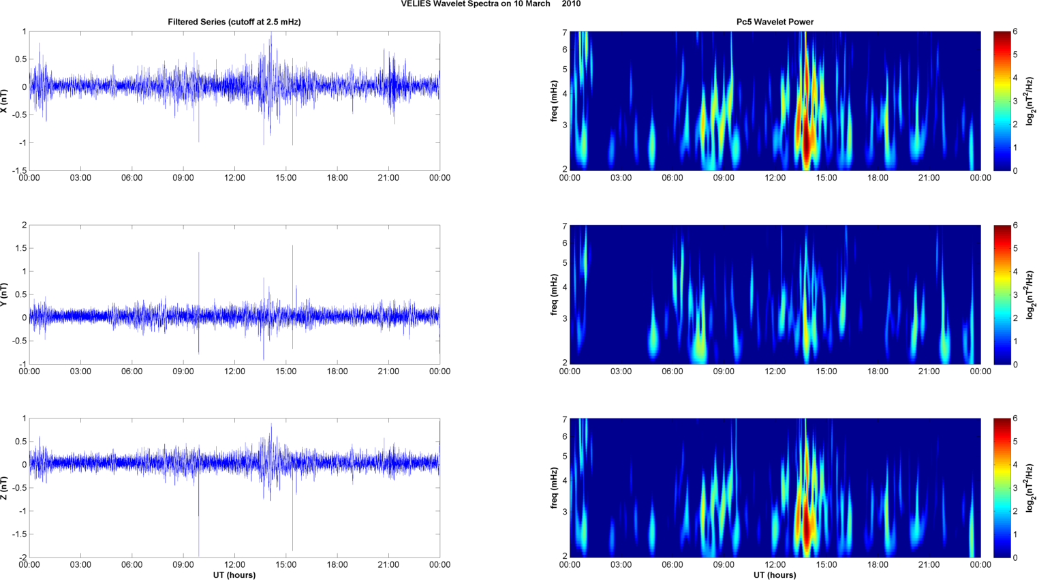Select the X-component wavelet power spectrogram
1037x580 pixels.
point(775,101)
